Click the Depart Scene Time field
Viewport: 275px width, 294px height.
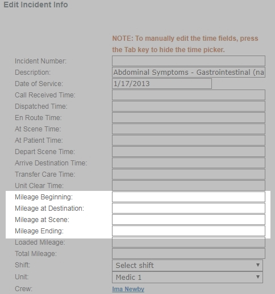(x=189, y=151)
